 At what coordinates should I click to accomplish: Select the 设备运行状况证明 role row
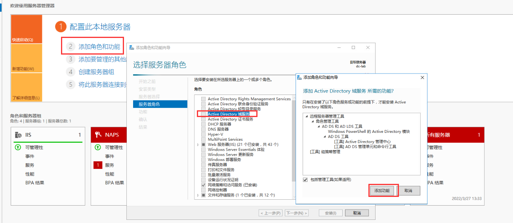tap(223, 180)
